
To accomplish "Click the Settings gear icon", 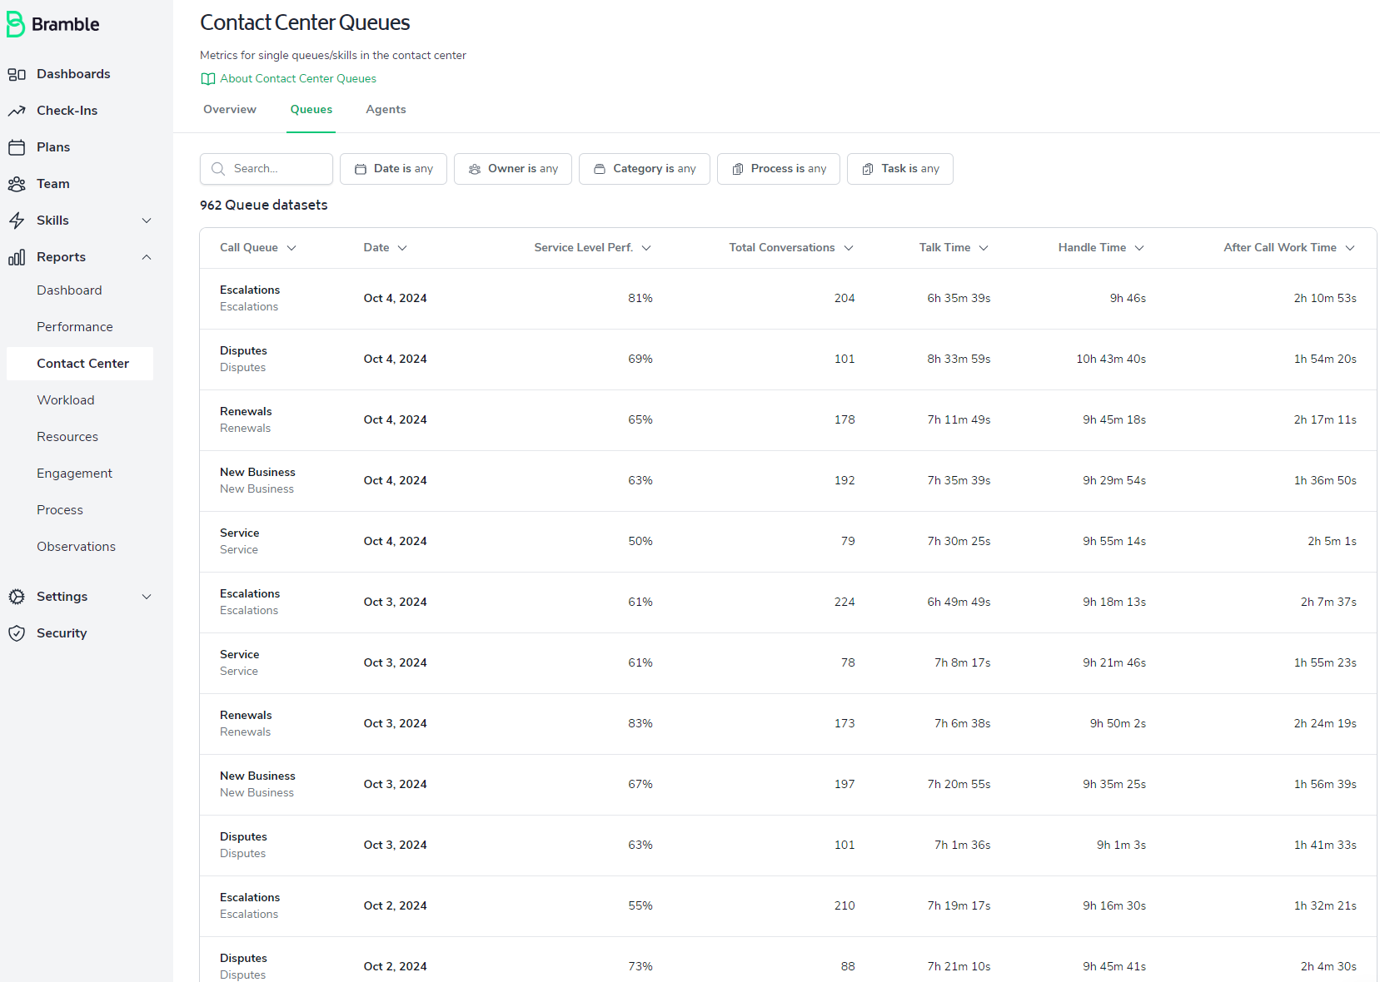I will [17, 597].
